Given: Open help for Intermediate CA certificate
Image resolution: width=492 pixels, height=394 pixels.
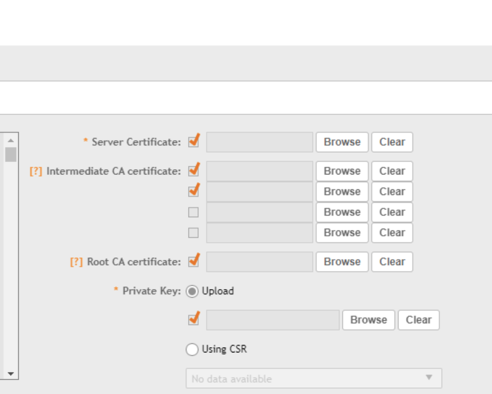Looking at the screenshot, I should pyautogui.click(x=35, y=171).
